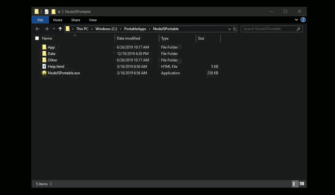Screen dimensions: 335x195
Task: Switch to Details view in status bar
Action: 294,184
